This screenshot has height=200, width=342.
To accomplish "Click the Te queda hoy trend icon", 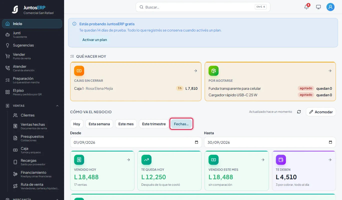I will pos(146,160).
